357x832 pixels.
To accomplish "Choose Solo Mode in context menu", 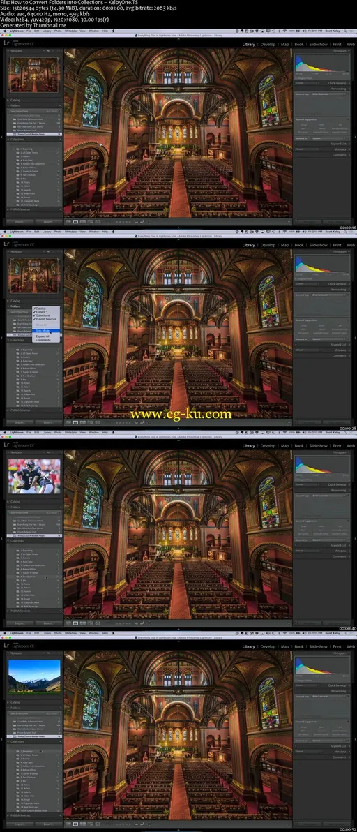I will click(x=46, y=331).
